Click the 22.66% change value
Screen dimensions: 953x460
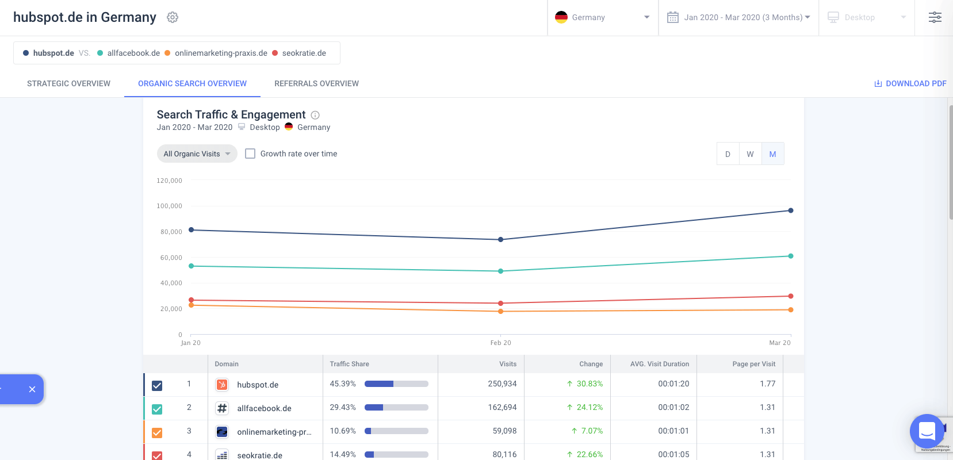(x=590, y=454)
